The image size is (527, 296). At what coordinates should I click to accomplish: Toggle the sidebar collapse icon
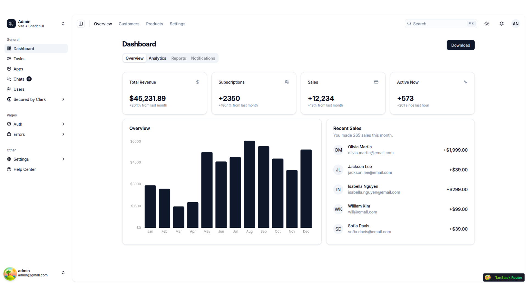(x=81, y=24)
